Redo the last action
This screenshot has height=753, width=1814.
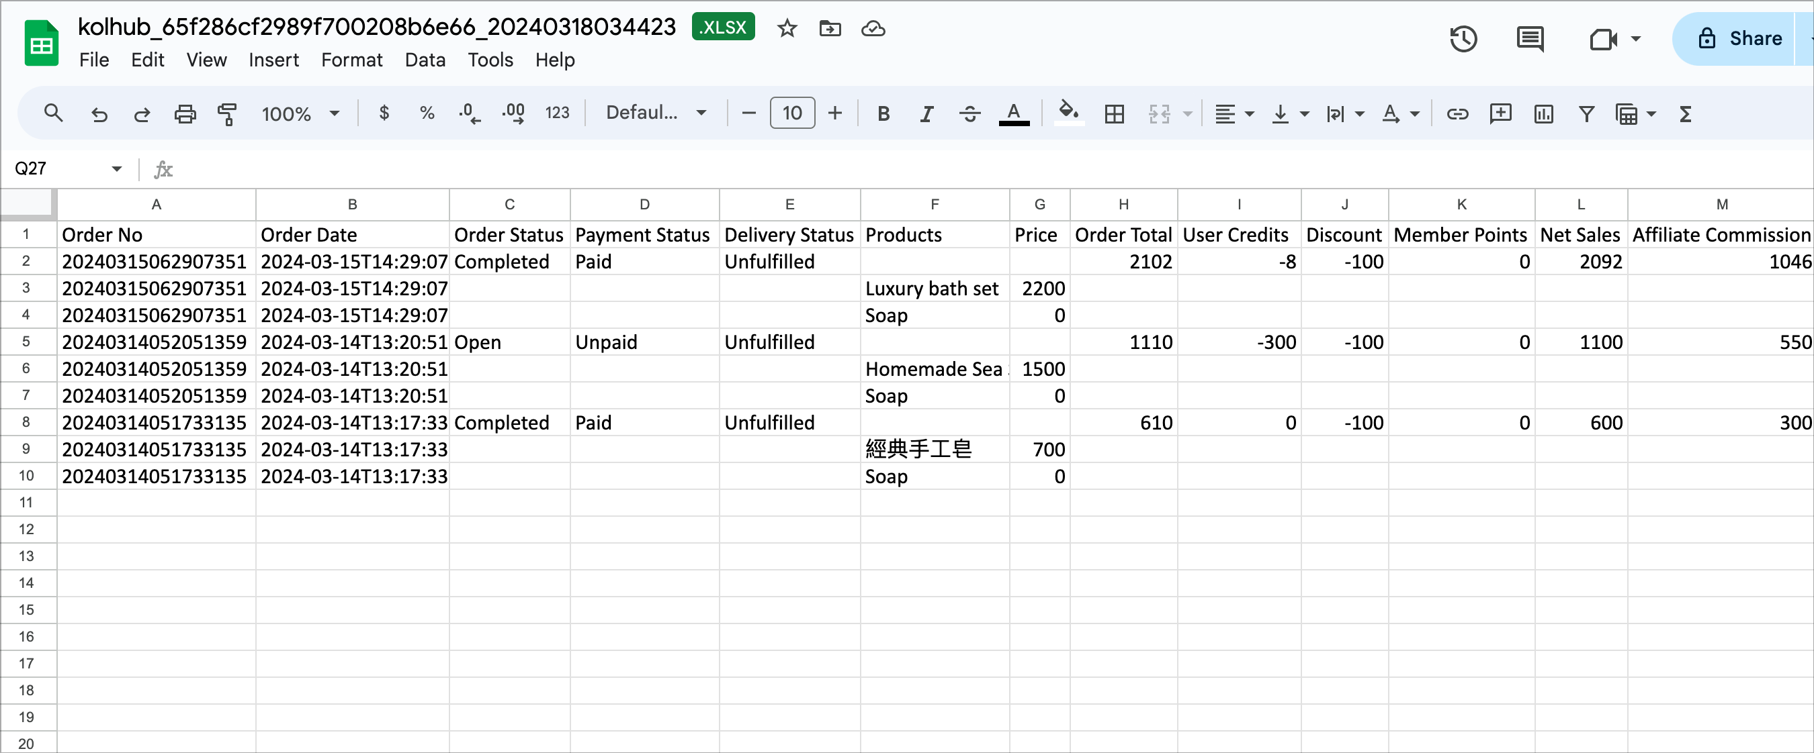(142, 113)
